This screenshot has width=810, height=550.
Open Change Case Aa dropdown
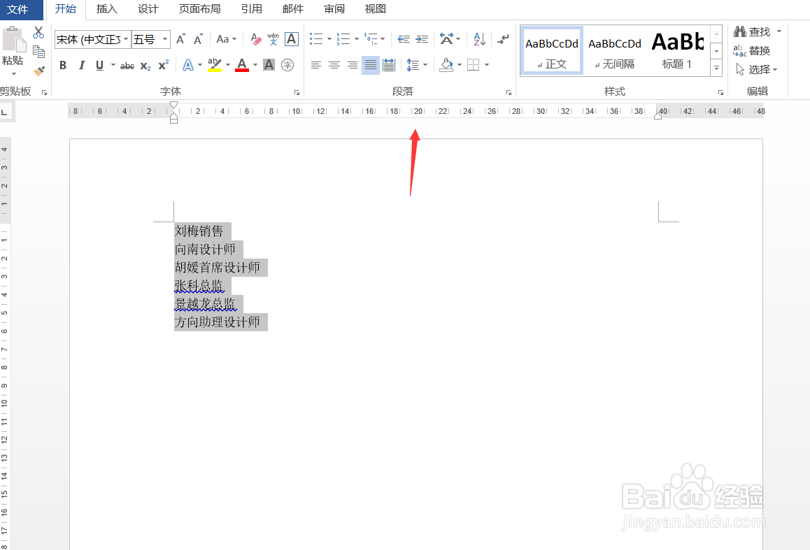[x=226, y=39]
